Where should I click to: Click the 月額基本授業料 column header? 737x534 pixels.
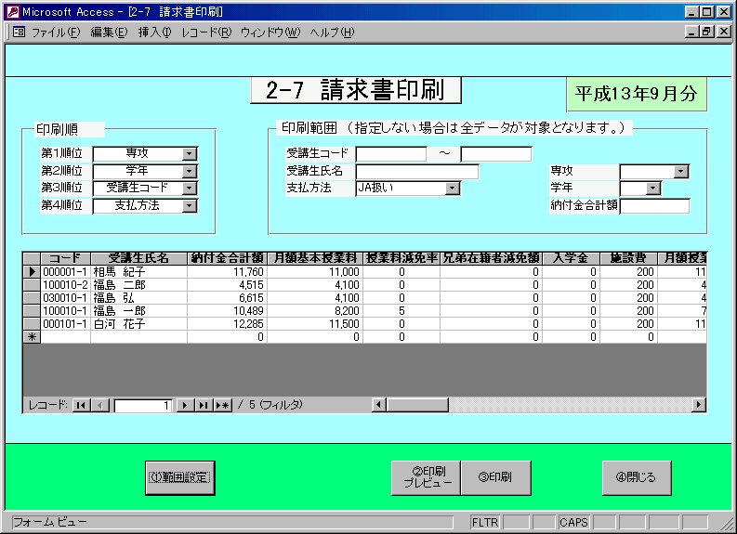pos(315,258)
